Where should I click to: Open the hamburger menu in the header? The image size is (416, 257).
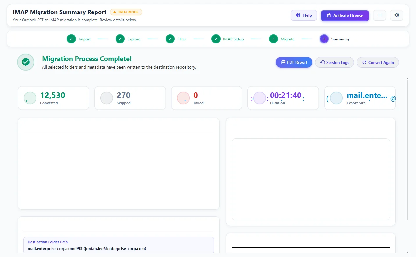click(x=379, y=15)
